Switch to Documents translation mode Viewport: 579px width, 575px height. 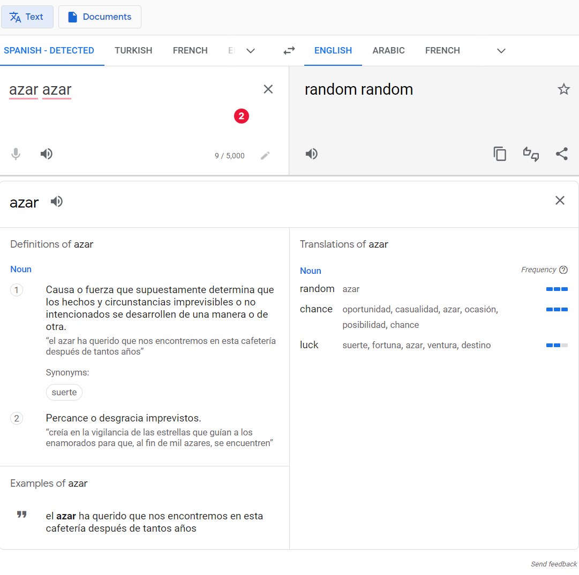pos(100,17)
